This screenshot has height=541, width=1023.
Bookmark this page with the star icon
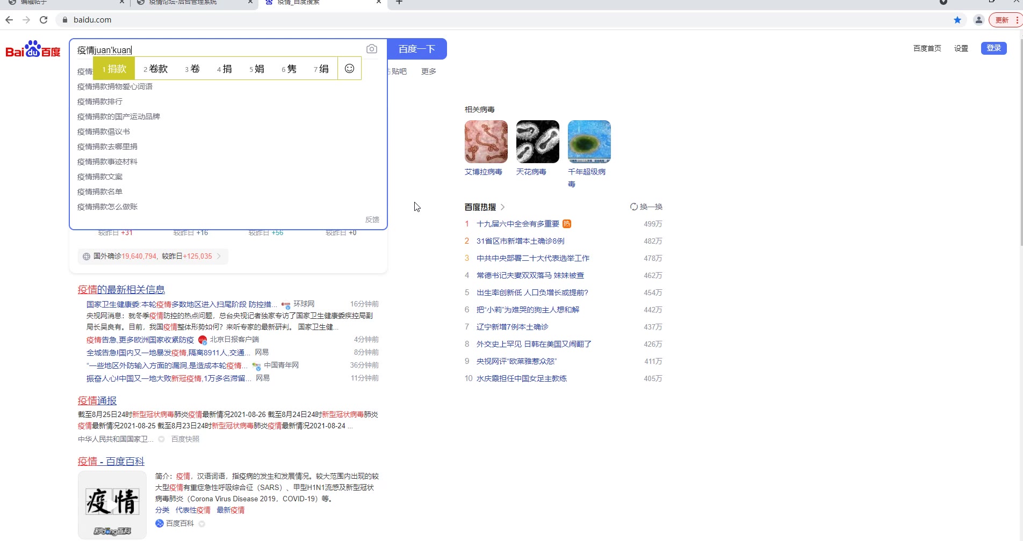tap(957, 20)
